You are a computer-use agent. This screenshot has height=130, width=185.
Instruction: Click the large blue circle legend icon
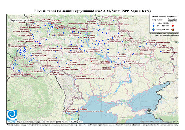[153, 26]
